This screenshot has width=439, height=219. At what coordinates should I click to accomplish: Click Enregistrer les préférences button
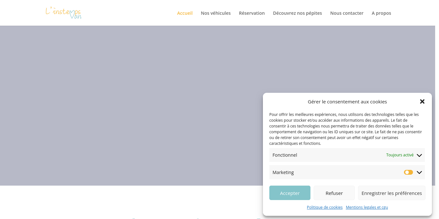coord(392,193)
